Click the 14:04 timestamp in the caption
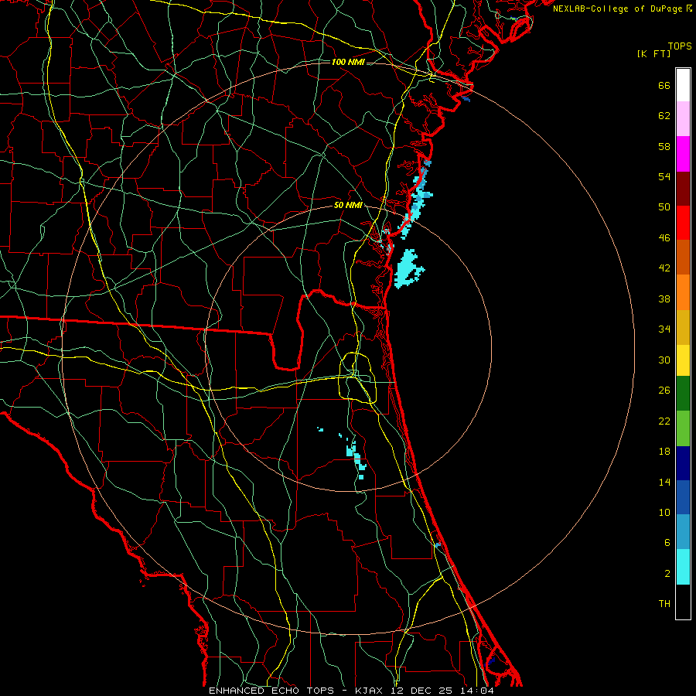This screenshot has height=696, width=696. 476,691
